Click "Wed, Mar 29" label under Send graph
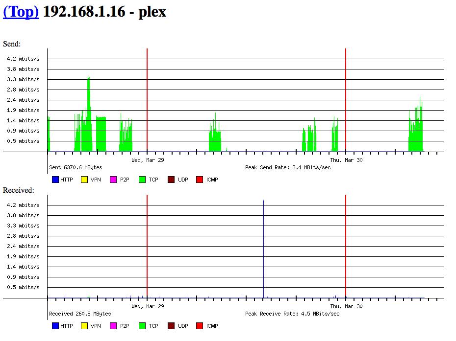 click(148, 160)
